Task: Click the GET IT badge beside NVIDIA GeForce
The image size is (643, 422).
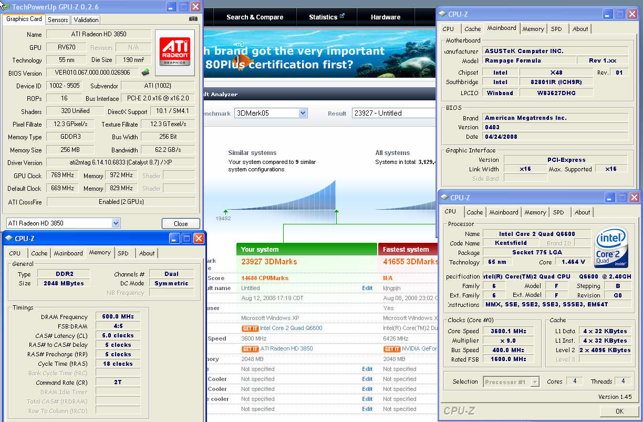Action: coord(392,349)
